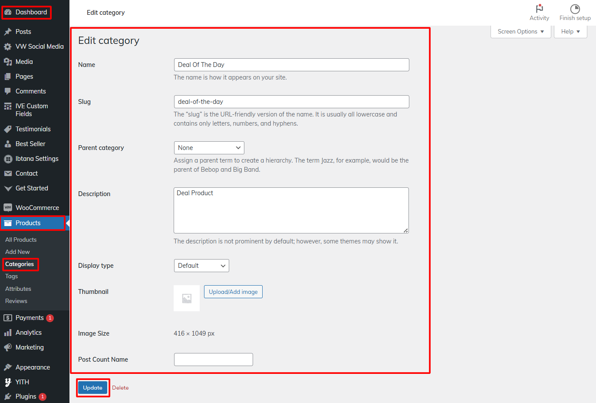
Task: Open the Media icon in sidebar
Action: [x=8, y=62]
